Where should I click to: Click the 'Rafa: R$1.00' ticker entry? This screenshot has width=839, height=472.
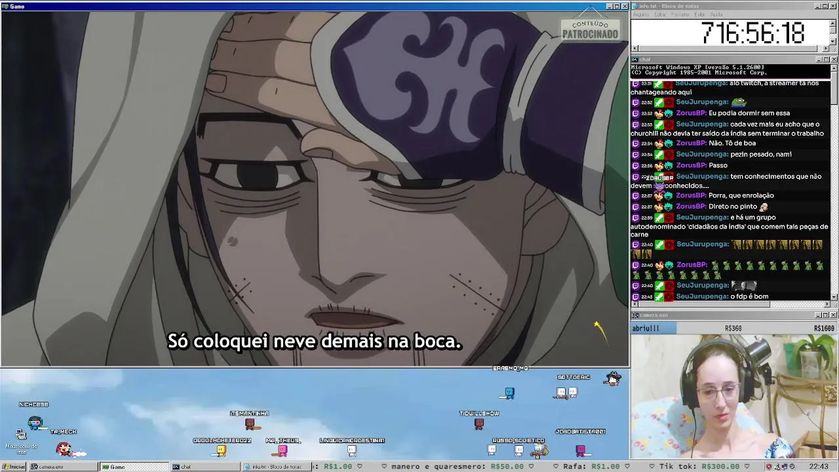[x=591, y=467]
